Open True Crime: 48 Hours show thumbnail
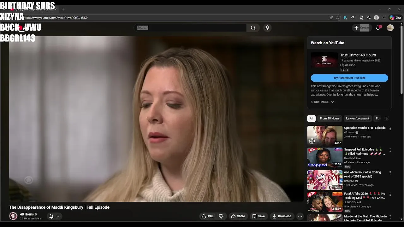 click(x=324, y=60)
